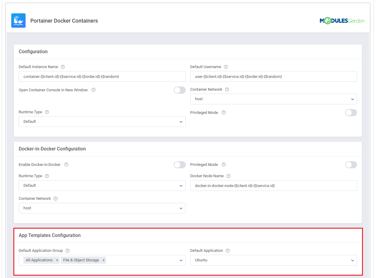The height and width of the screenshot is (278, 376).
Task: Open Default Application dropdown showing Ubuntu
Action: point(274,260)
